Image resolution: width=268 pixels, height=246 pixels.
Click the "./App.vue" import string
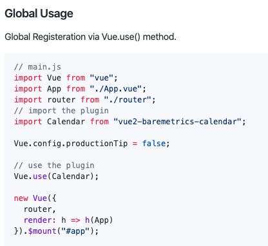pyautogui.click(x=115, y=89)
